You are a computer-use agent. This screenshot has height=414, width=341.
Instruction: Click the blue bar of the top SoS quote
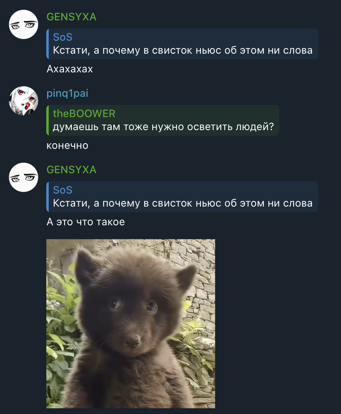[x=47, y=44]
